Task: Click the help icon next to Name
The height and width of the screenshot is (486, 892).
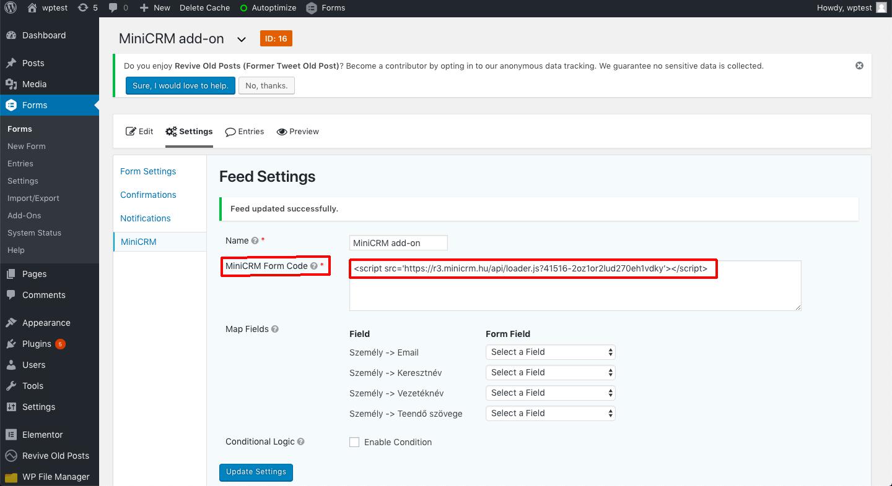Action: pos(255,241)
